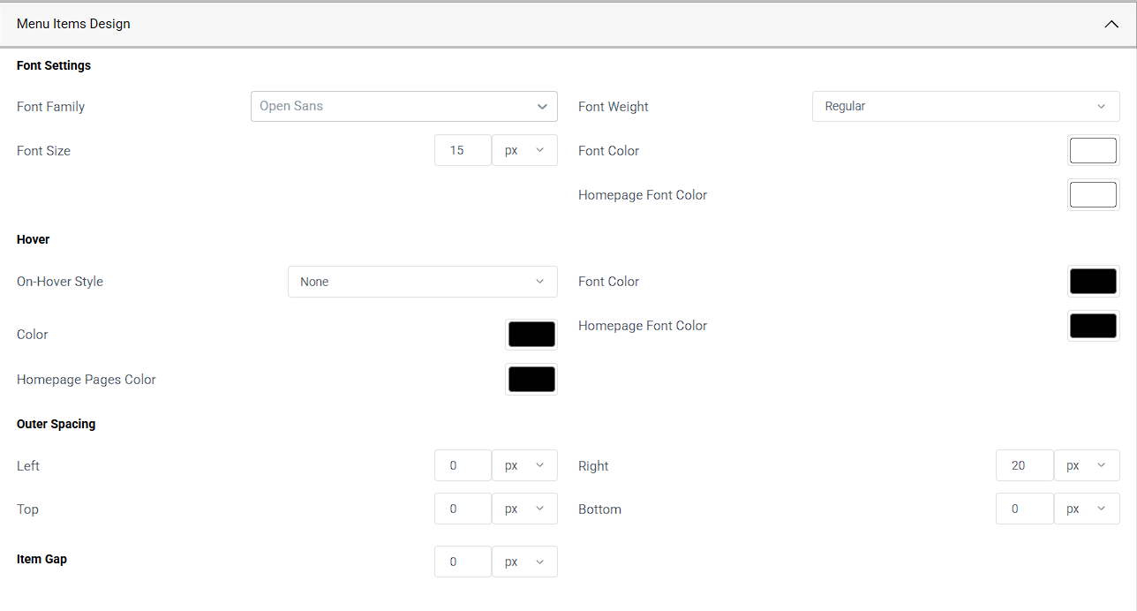Click the Right outer spacing input

1024,465
